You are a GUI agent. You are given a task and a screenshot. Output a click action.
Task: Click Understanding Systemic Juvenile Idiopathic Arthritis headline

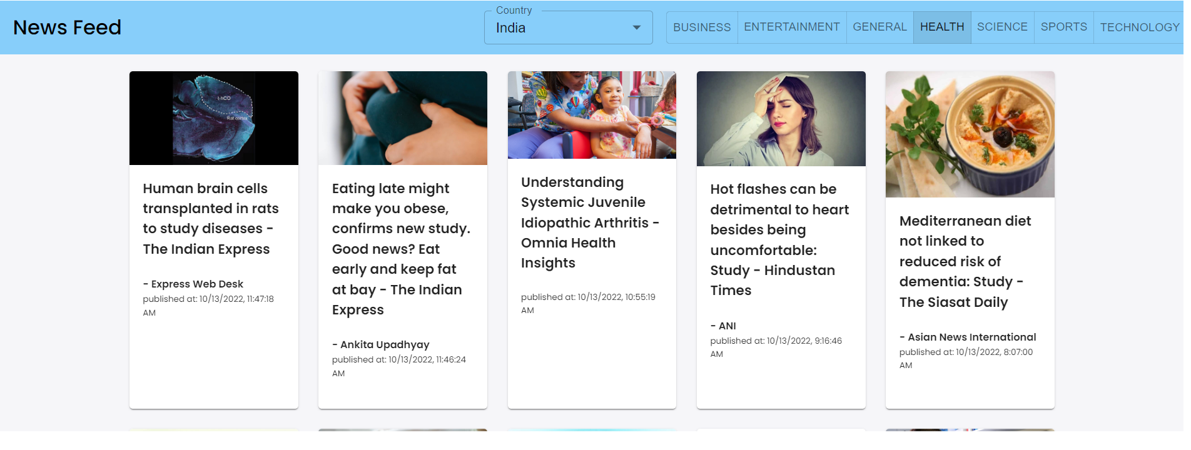click(590, 222)
